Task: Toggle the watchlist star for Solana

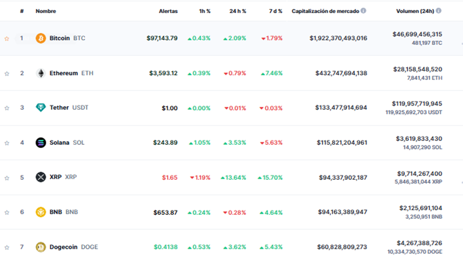Action: pyautogui.click(x=7, y=143)
